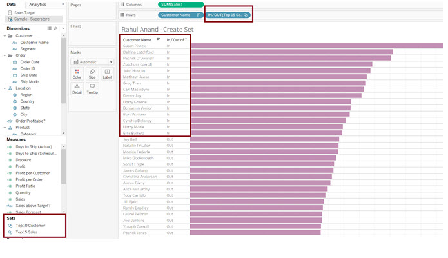This screenshot has height=258, width=448.
Task: Select the Order Profitable? field
Action: pos(30,121)
